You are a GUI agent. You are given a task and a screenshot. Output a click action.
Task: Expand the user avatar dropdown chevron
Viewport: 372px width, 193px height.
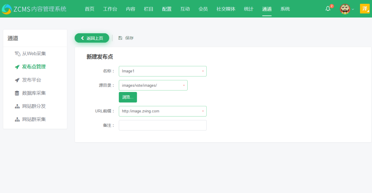coord(353,10)
